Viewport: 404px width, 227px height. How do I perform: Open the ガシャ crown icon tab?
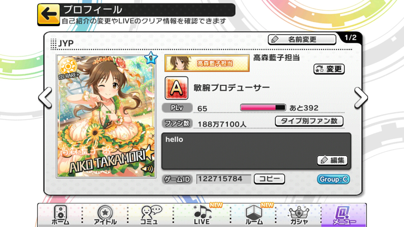[x=299, y=215]
